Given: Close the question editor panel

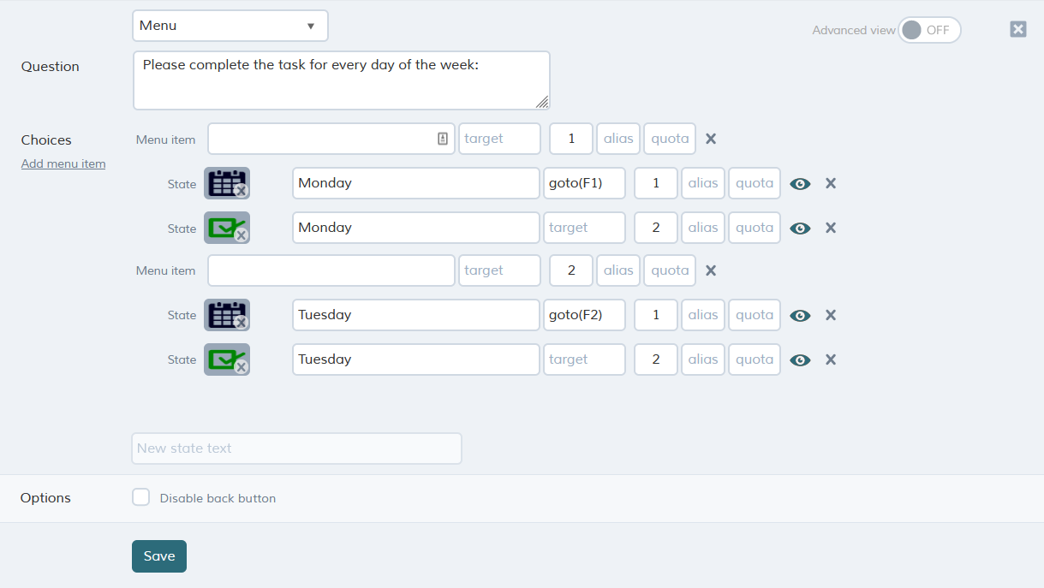Looking at the screenshot, I should (x=1017, y=29).
